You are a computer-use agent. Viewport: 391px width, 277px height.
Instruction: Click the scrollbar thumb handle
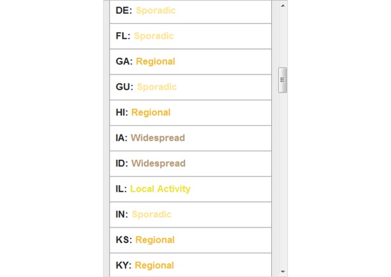tap(282, 80)
